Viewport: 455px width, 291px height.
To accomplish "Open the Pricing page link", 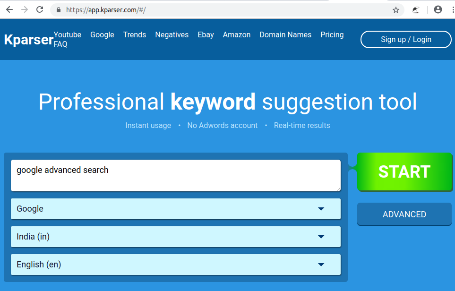I will tap(332, 34).
